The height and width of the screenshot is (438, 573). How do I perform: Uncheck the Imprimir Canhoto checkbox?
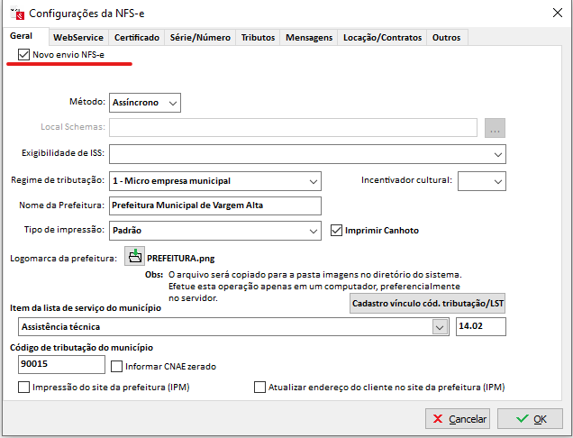pos(338,230)
